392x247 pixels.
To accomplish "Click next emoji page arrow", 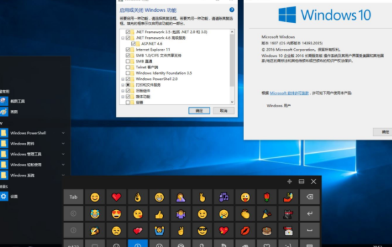I will click(x=73, y=230).
